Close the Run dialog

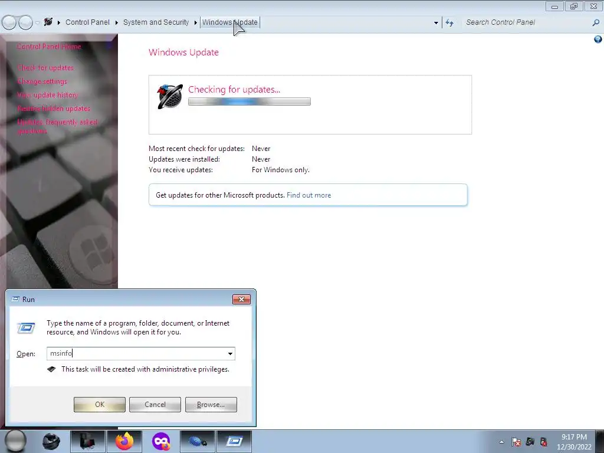click(x=241, y=299)
